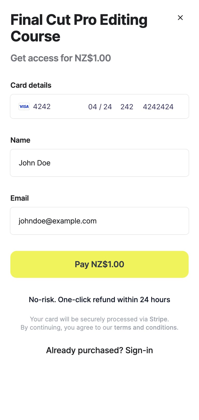The height and width of the screenshot is (420, 199).
Task: Click the Card details label
Action: (31, 85)
